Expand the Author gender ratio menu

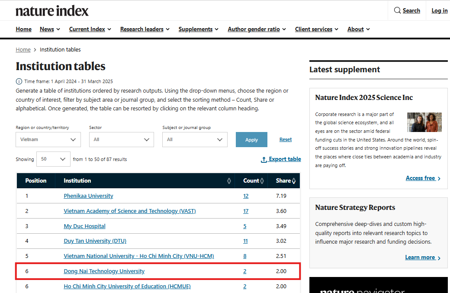tap(257, 29)
